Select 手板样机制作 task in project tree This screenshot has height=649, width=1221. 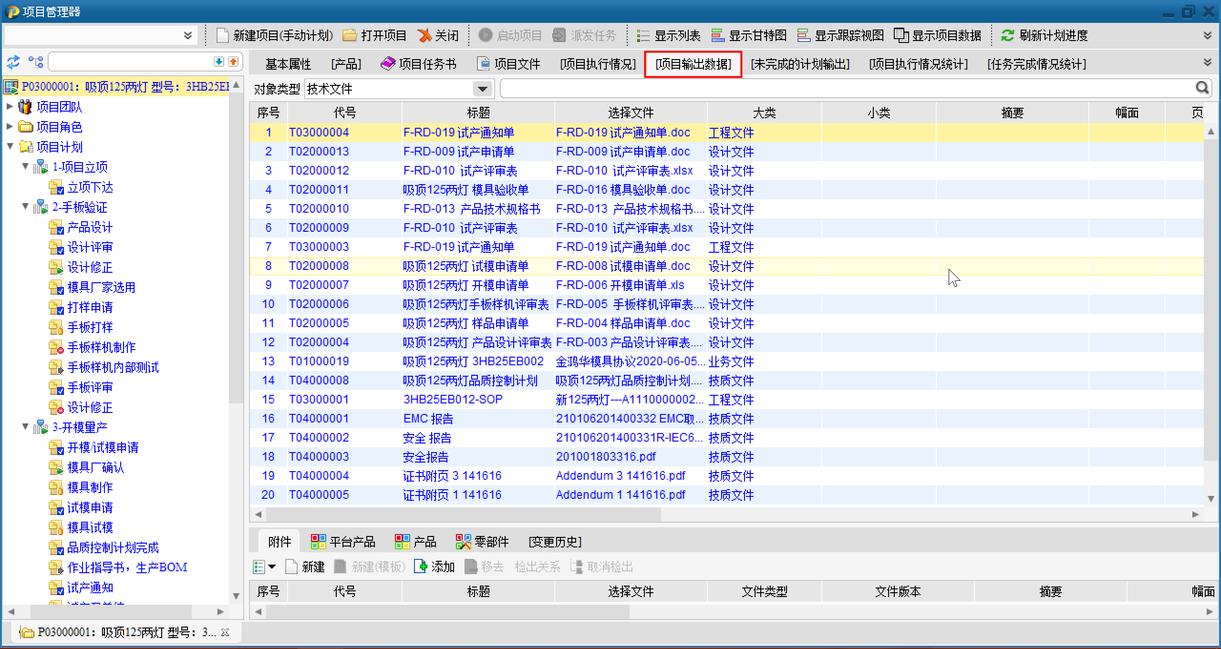tap(101, 348)
